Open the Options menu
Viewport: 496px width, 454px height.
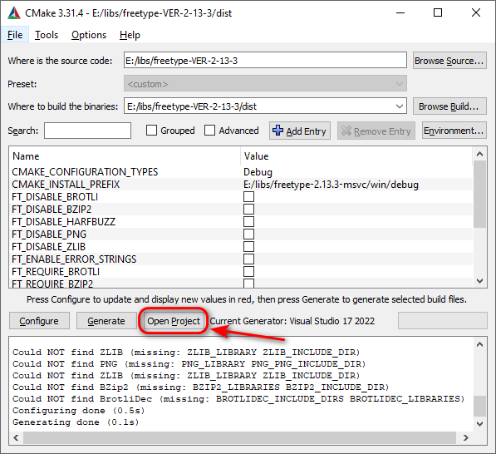(89, 35)
